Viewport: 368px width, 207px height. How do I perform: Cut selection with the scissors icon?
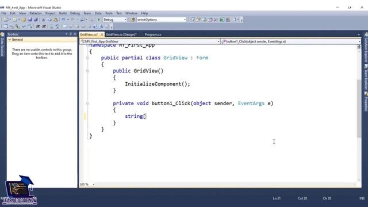click(x=44, y=20)
